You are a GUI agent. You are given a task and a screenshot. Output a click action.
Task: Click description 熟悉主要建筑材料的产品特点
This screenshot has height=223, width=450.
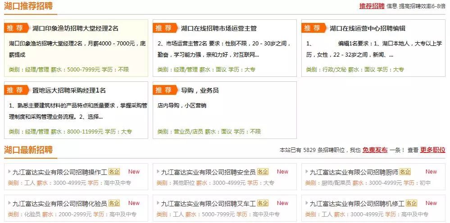[x=78, y=111]
